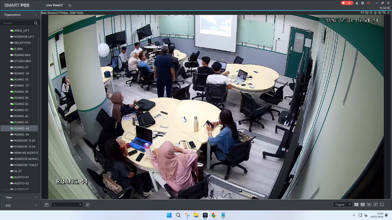Click the fisheye view icon on the video pane

(380, 12)
